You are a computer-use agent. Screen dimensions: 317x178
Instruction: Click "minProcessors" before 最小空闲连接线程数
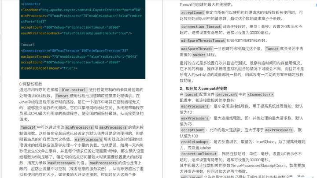pos(195,106)
